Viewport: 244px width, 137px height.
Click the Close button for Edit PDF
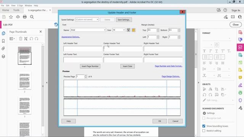click(236, 25)
